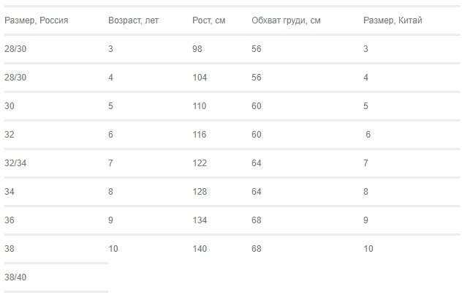The height and width of the screenshot is (295, 473).
Task: Select the size 32/34 cell
Action: point(15,163)
